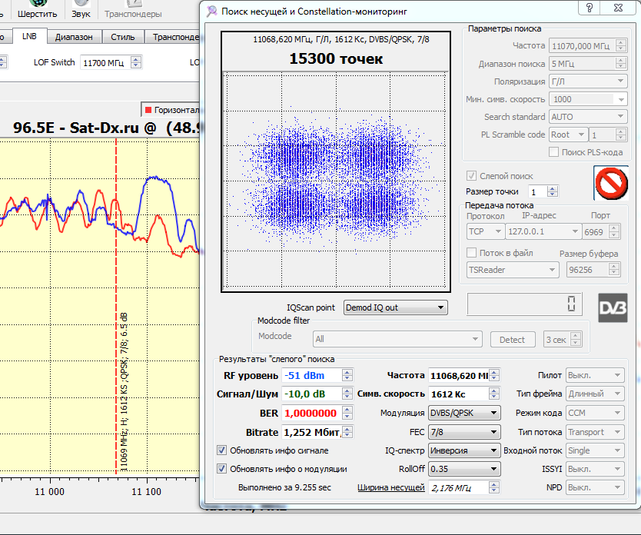Image resolution: width=641 pixels, height=535 pixels.
Task: Open the Диапазон tab
Action: 74,37
